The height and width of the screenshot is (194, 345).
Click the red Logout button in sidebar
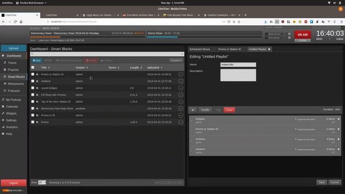13,183
